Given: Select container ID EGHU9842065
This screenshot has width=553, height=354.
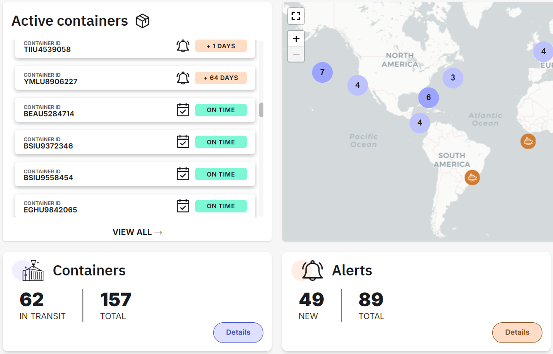Looking at the screenshot, I should pyautogui.click(x=50, y=210).
